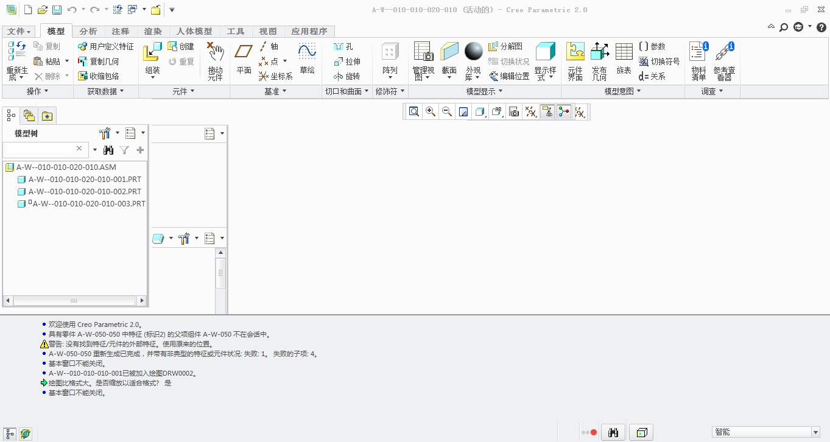Select the datum Axis (轴) tool
830x442 pixels.
[269, 46]
